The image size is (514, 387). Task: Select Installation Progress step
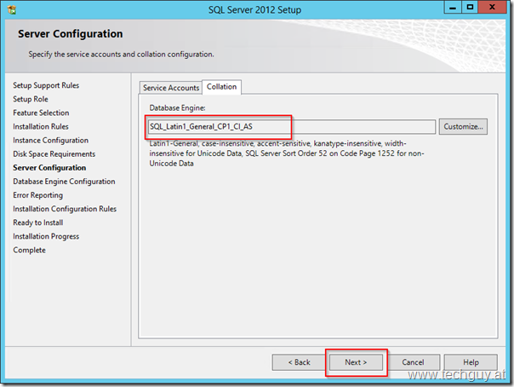[x=46, y=236]
